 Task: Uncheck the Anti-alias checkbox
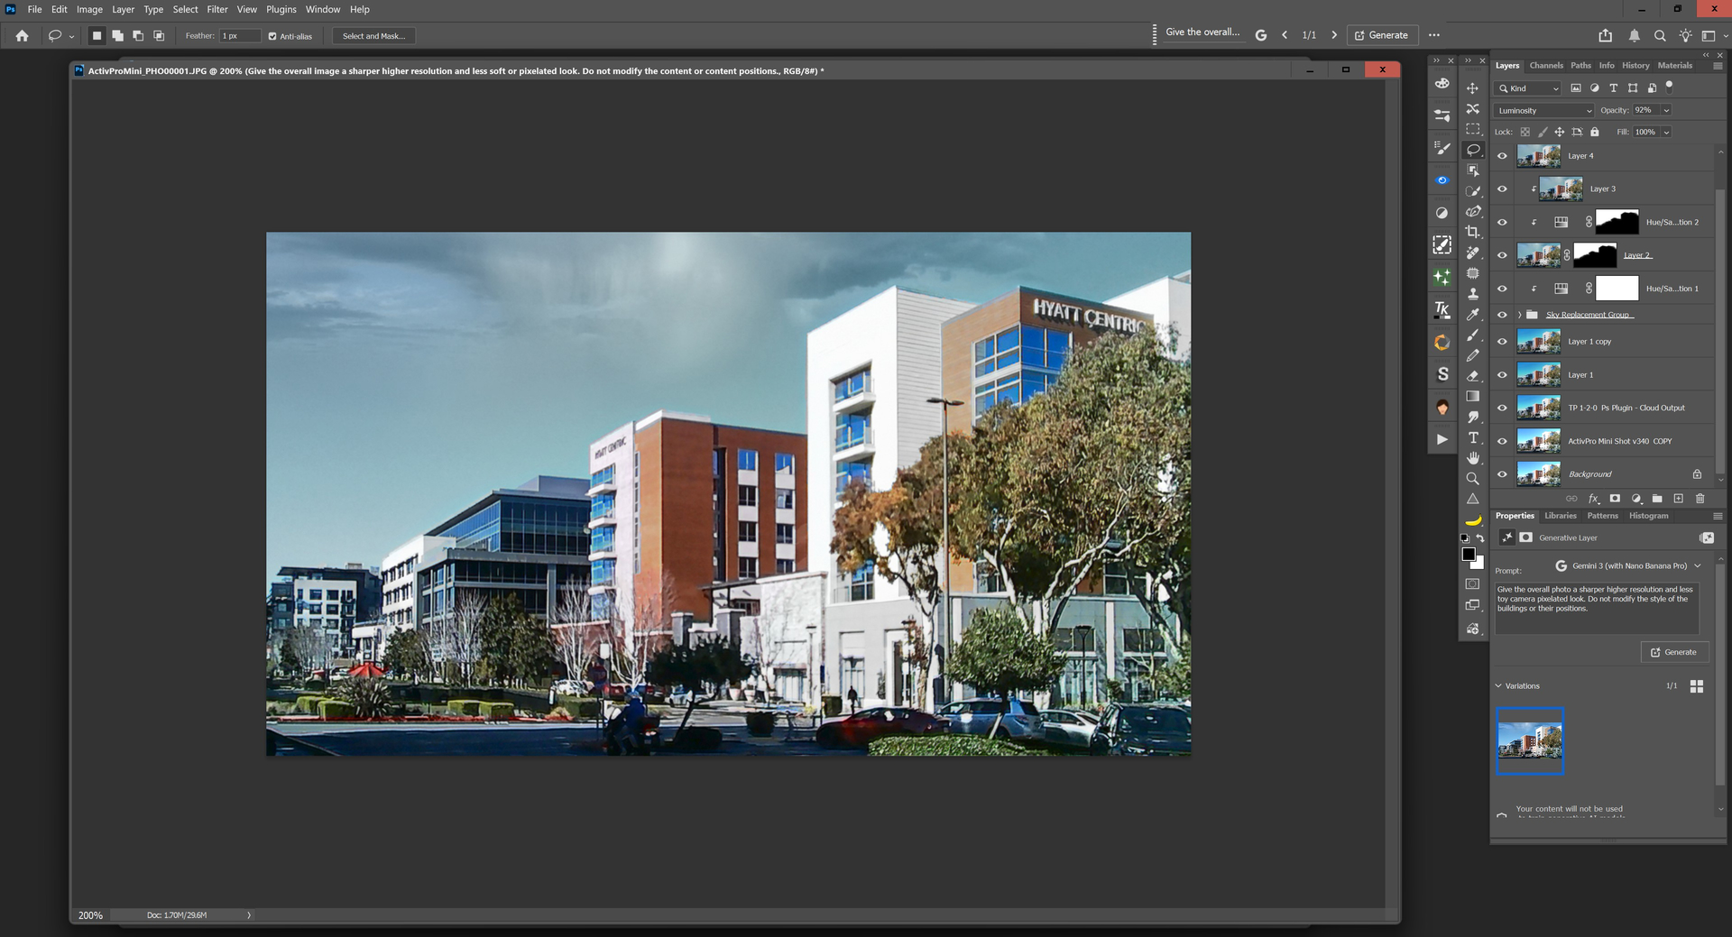pyautogui.click(x=272, y=36)
